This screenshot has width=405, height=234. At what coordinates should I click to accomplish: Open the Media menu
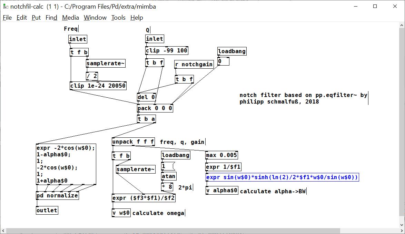pos(70,18)
